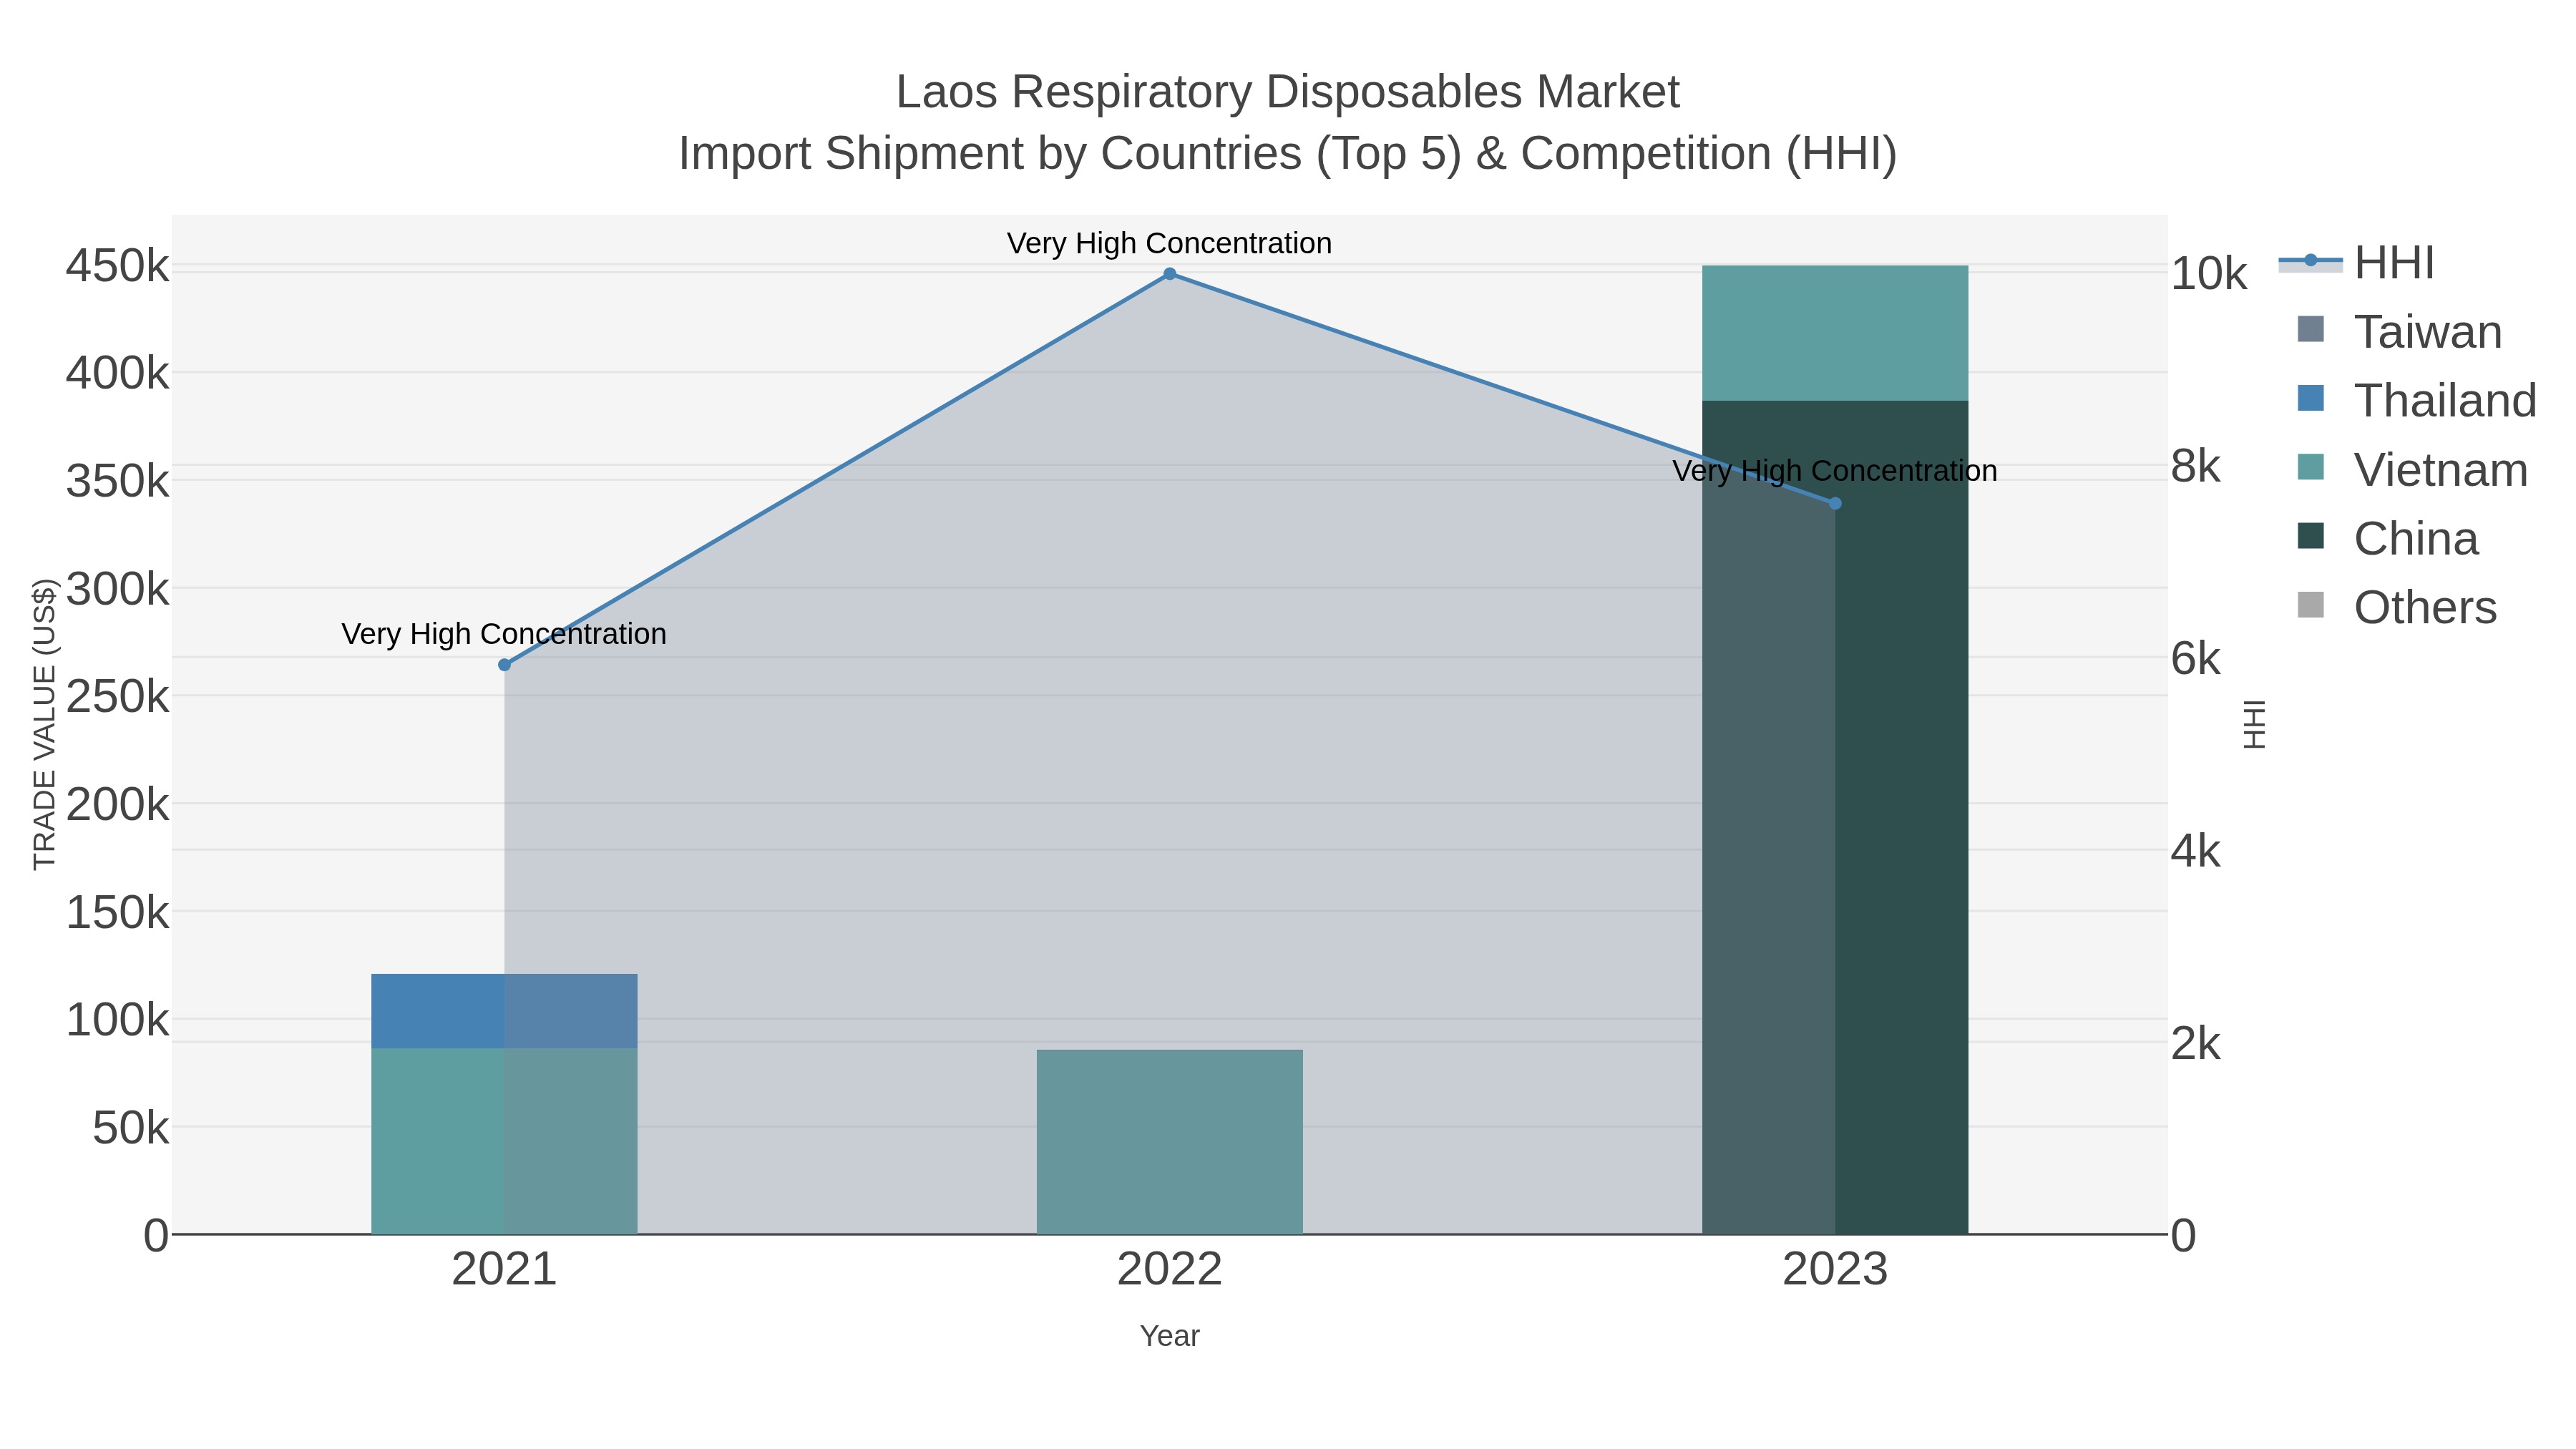
Task: Click the 250k y-axis tick label
Action: 117,697
